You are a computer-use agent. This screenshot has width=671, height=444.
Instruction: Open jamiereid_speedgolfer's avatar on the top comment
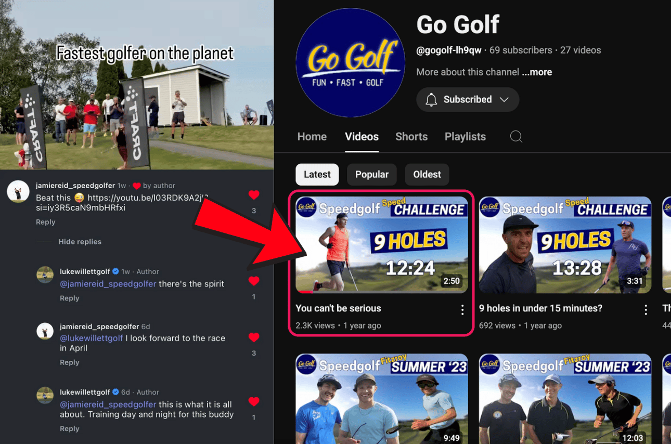[x=18, y=192]
